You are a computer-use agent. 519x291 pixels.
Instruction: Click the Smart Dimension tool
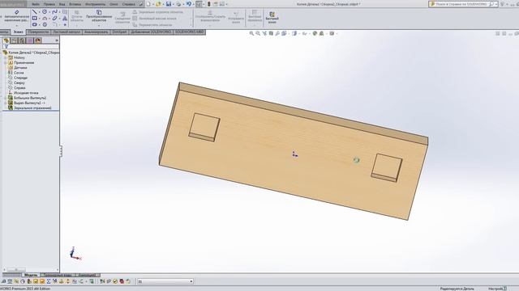pyautogui.click(x=16, y=16)
